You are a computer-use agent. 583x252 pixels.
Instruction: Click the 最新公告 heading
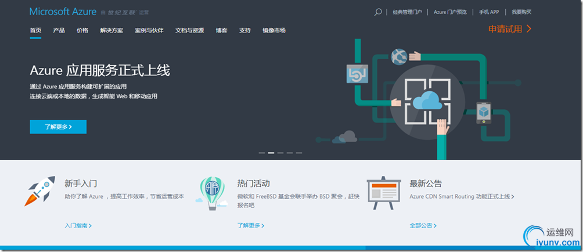(426, 183)
